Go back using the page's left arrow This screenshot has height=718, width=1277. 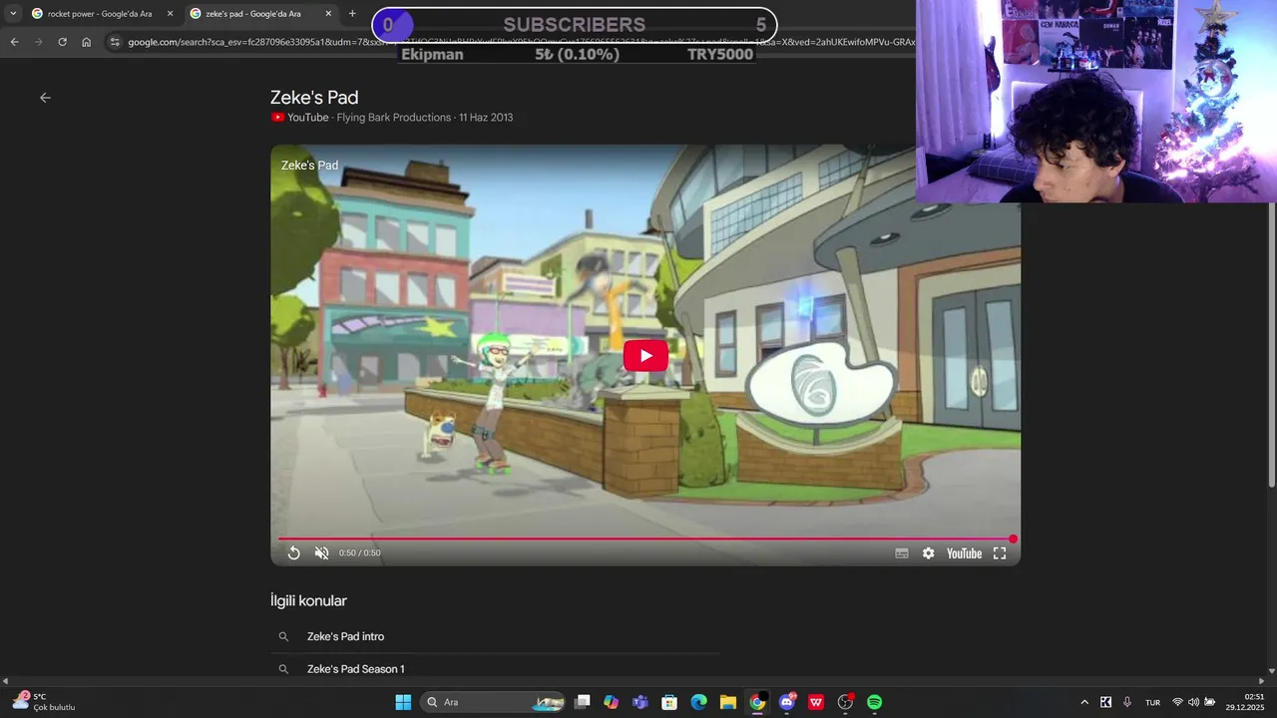pos(45,98)
